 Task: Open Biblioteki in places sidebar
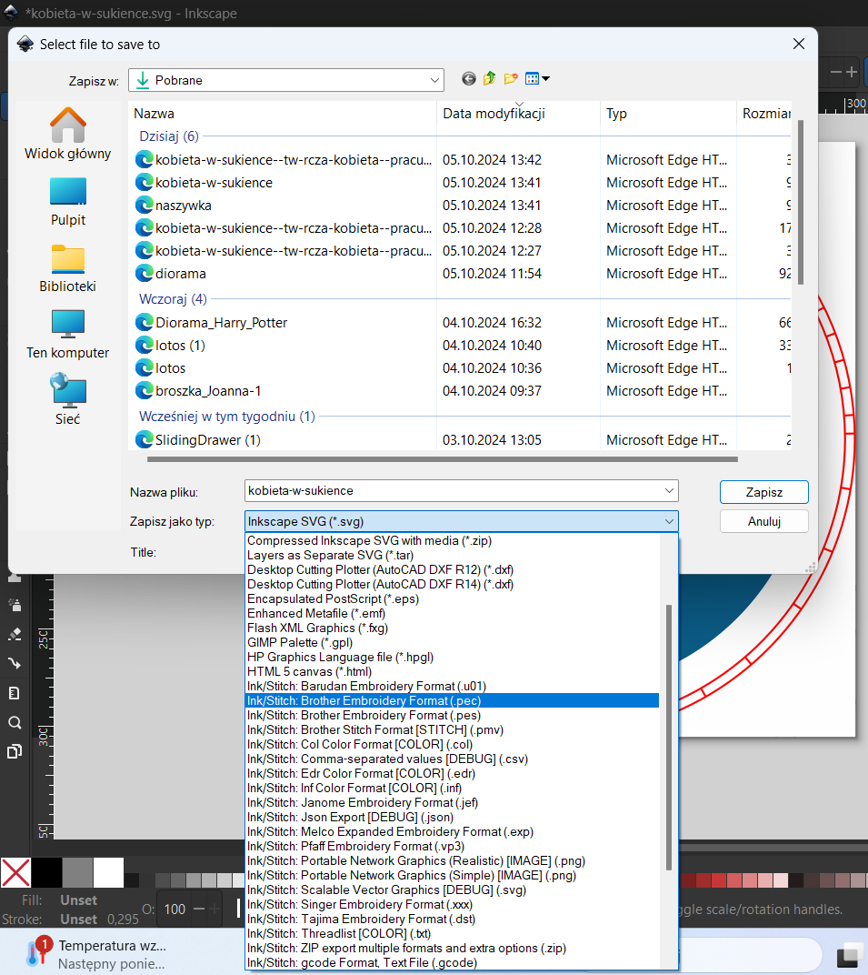point(68,268)
